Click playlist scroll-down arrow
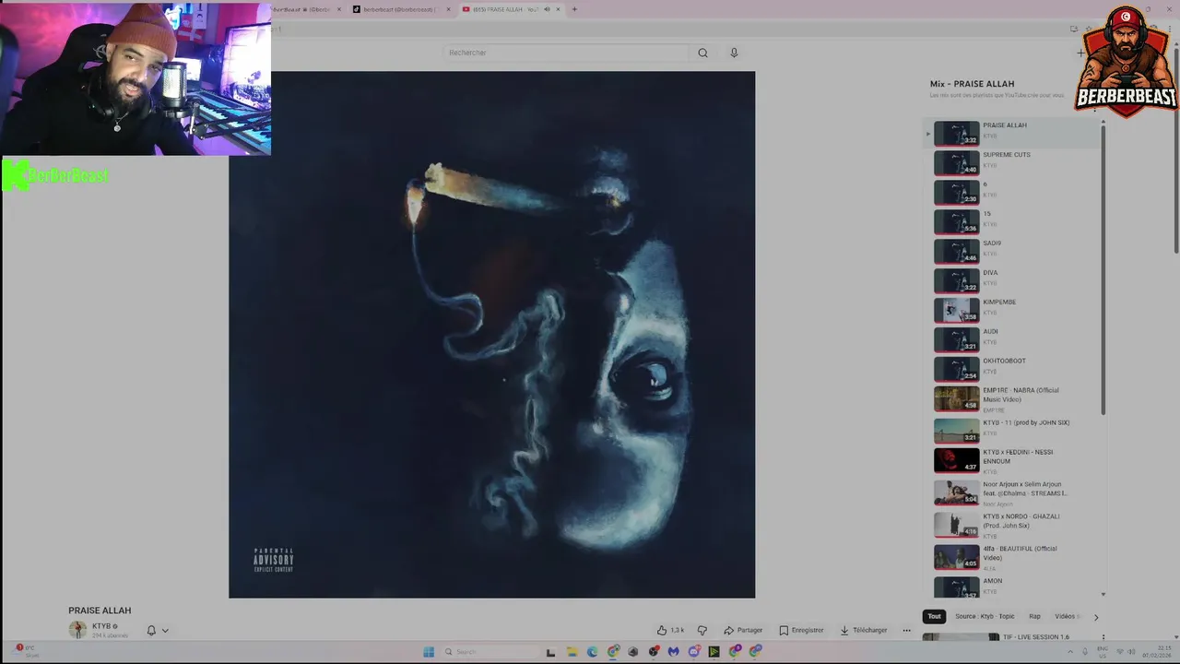Screen dimensions: 1180x664 tap(1103, 595)
